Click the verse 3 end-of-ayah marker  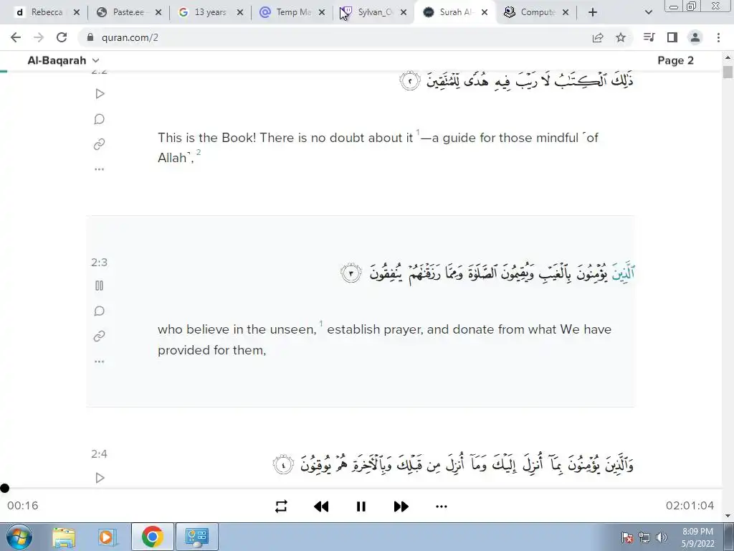coord(351,273)
